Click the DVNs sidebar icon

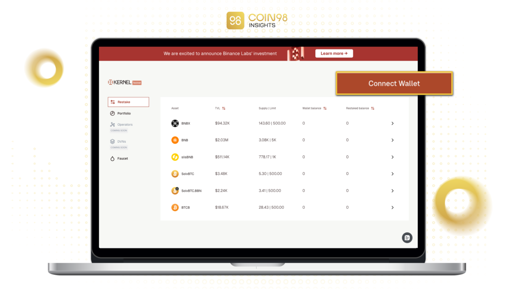point(112,141)
